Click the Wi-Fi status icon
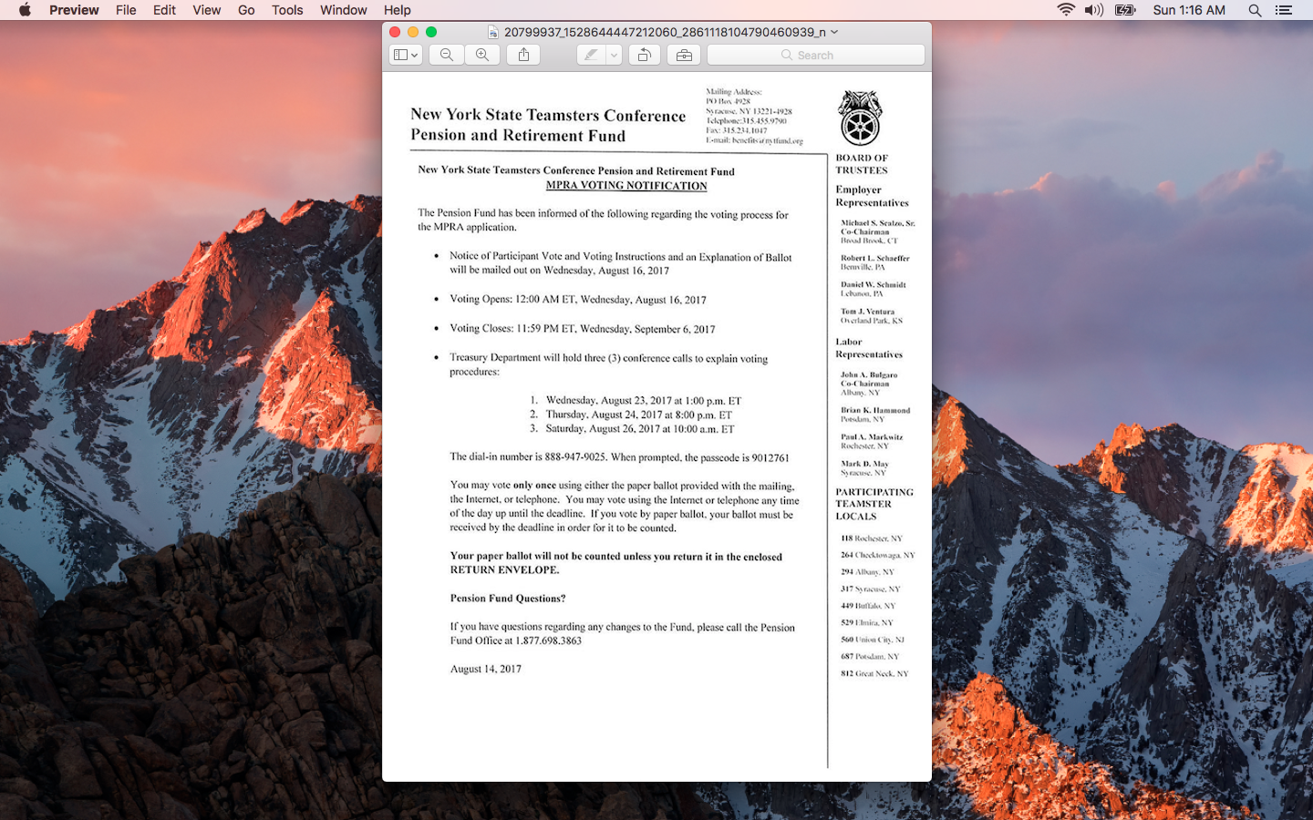Viewport: 1313px width, 820px height. [x=1066, y=10]
